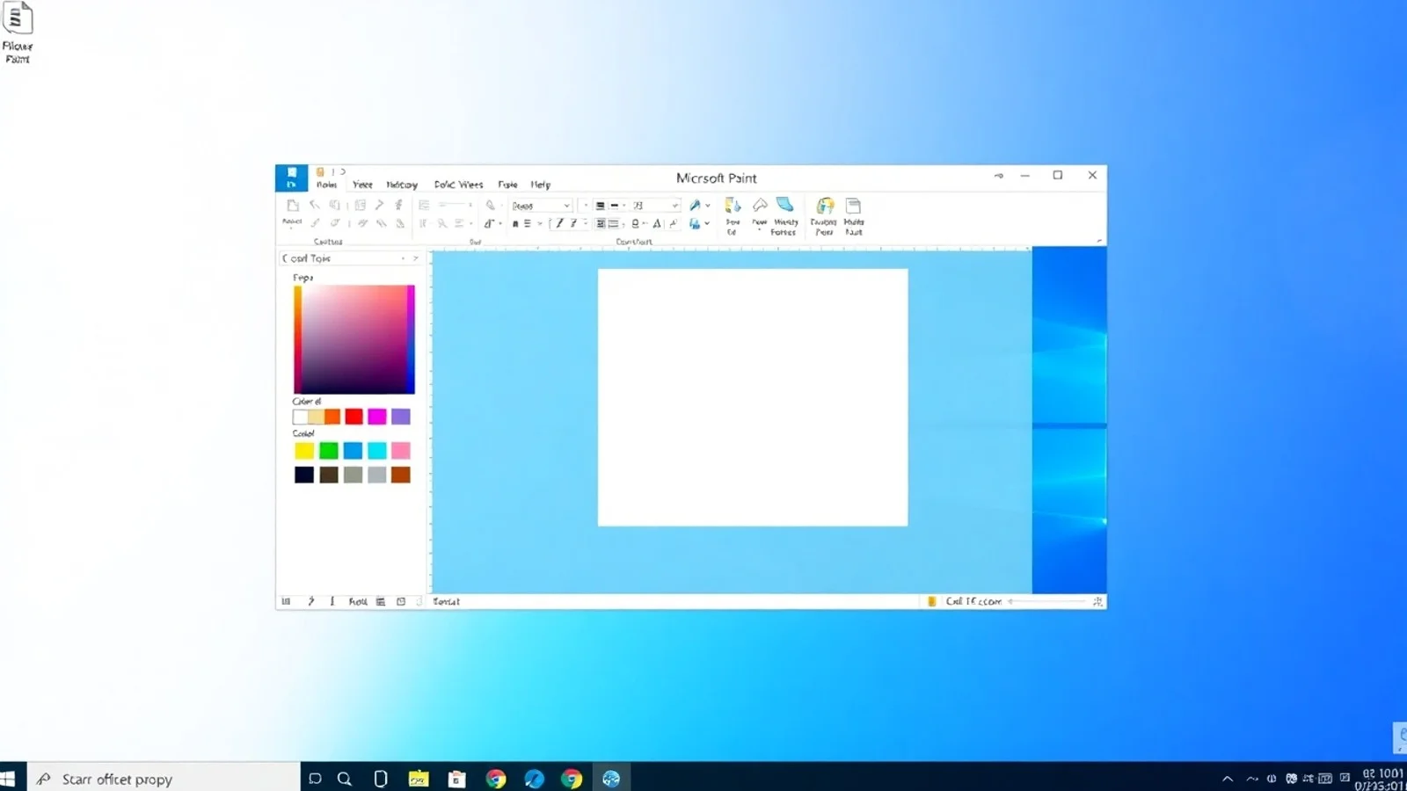The height and width of the screenshot is (791, 1407).
Task: Adjust the zoom slider in status bar
Action: coord(1048,601)
